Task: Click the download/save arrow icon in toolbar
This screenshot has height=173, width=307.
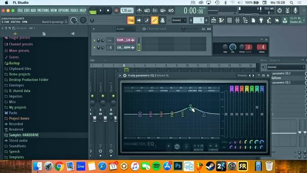Action: pos(284,20)
